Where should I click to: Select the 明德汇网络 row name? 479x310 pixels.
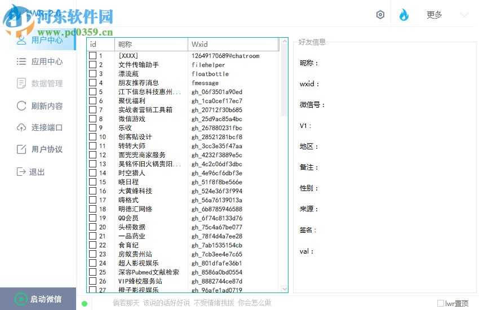click(135, 209)
